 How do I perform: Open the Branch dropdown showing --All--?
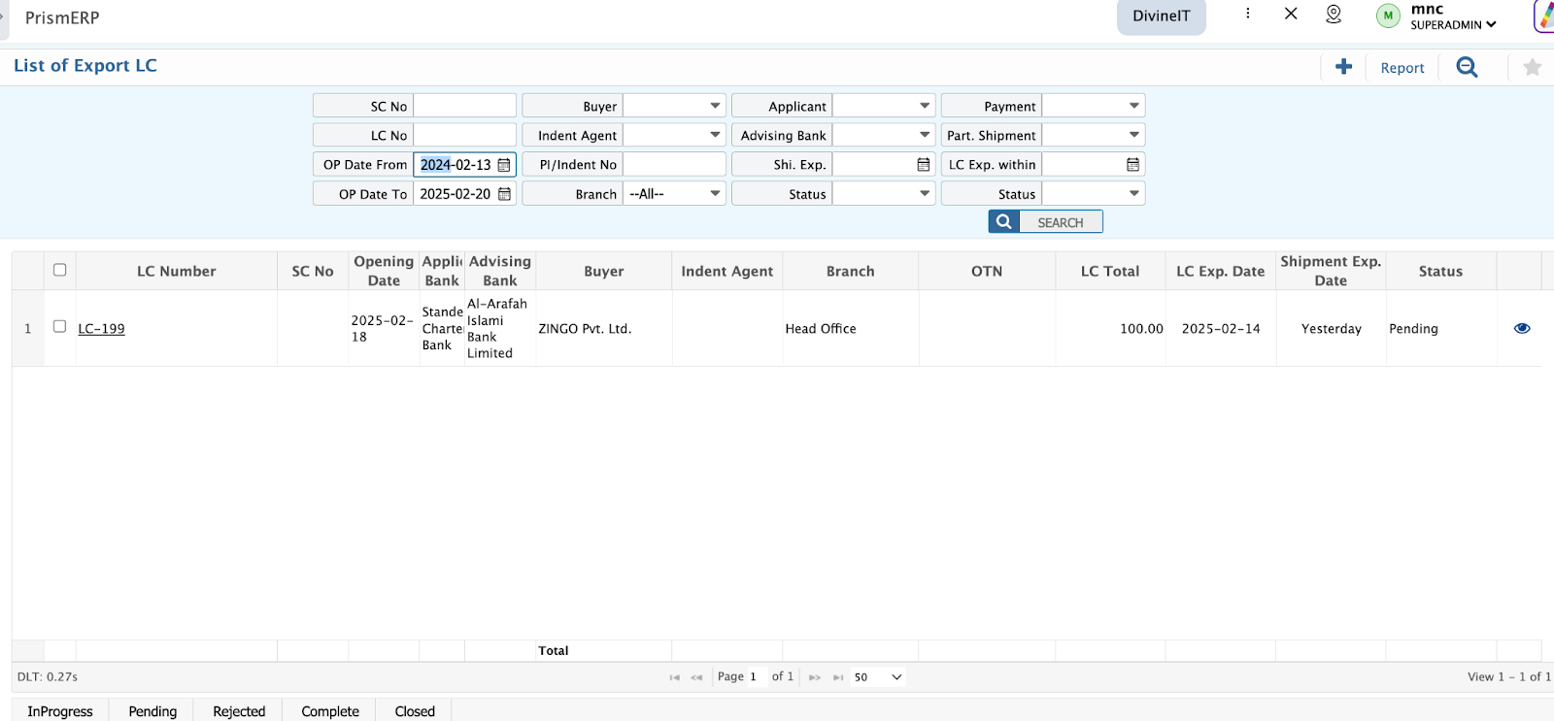click(x=674, y=194)
